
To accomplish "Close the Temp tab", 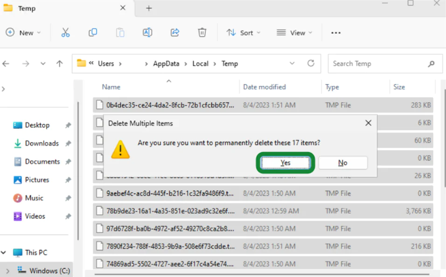I will 123,8.
